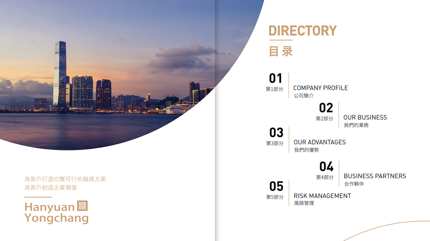Click the 目录 Chinese heading
Viewport: 430px width, 241px height.
(281, 51)
